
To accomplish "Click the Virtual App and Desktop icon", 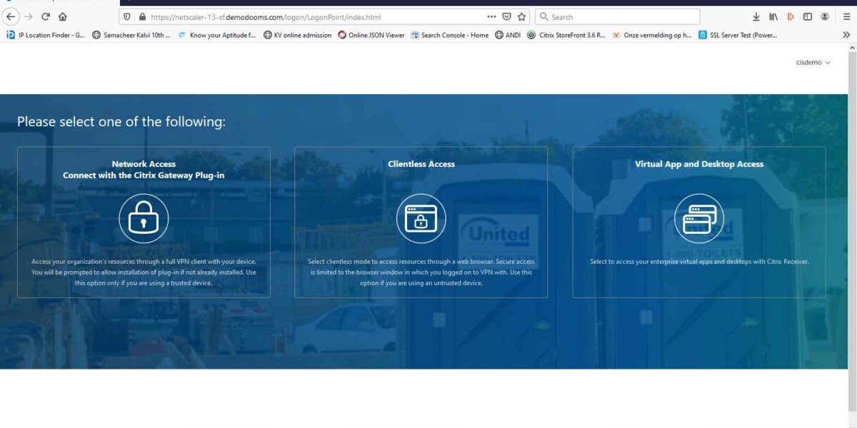I will pos(698,219).
